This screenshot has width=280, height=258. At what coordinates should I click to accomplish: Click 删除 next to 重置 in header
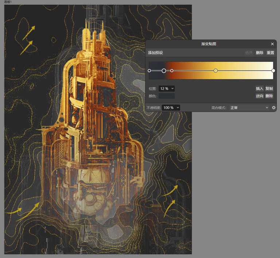(259, 53)
